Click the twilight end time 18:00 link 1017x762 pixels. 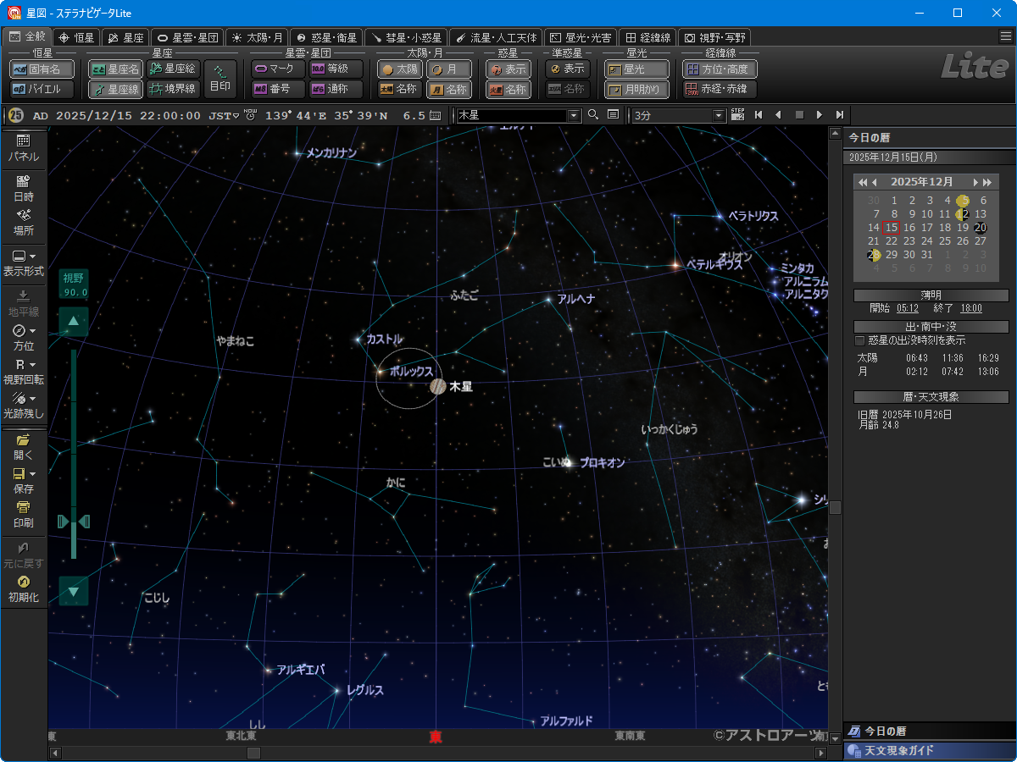pos(970,308)
